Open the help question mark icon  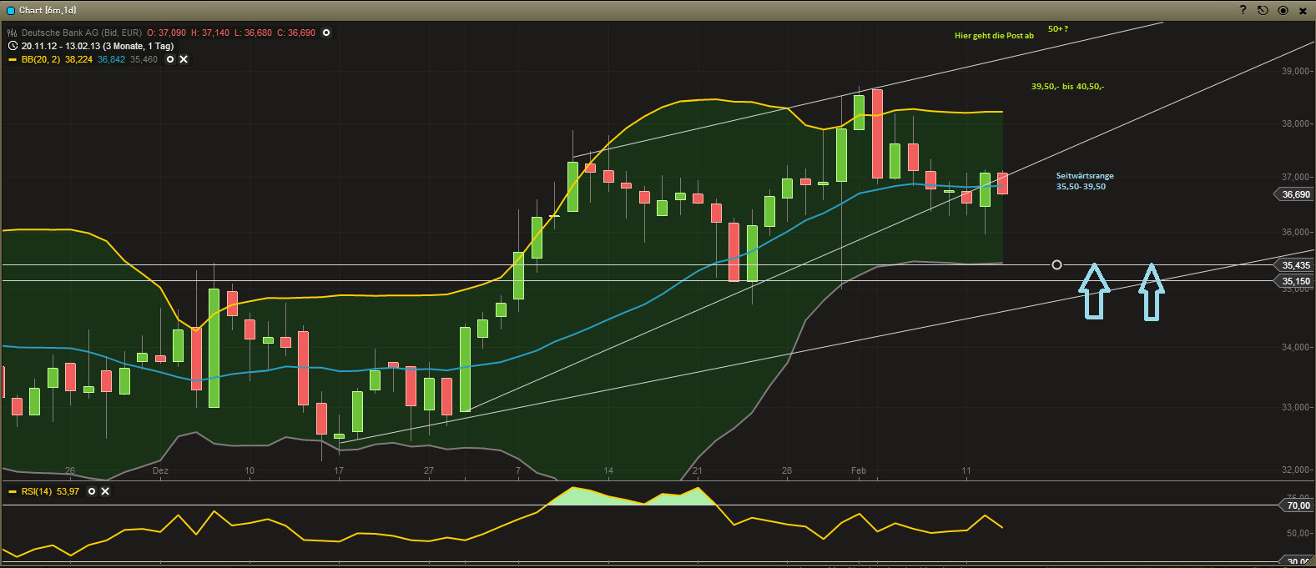(x=1243, y=10)
